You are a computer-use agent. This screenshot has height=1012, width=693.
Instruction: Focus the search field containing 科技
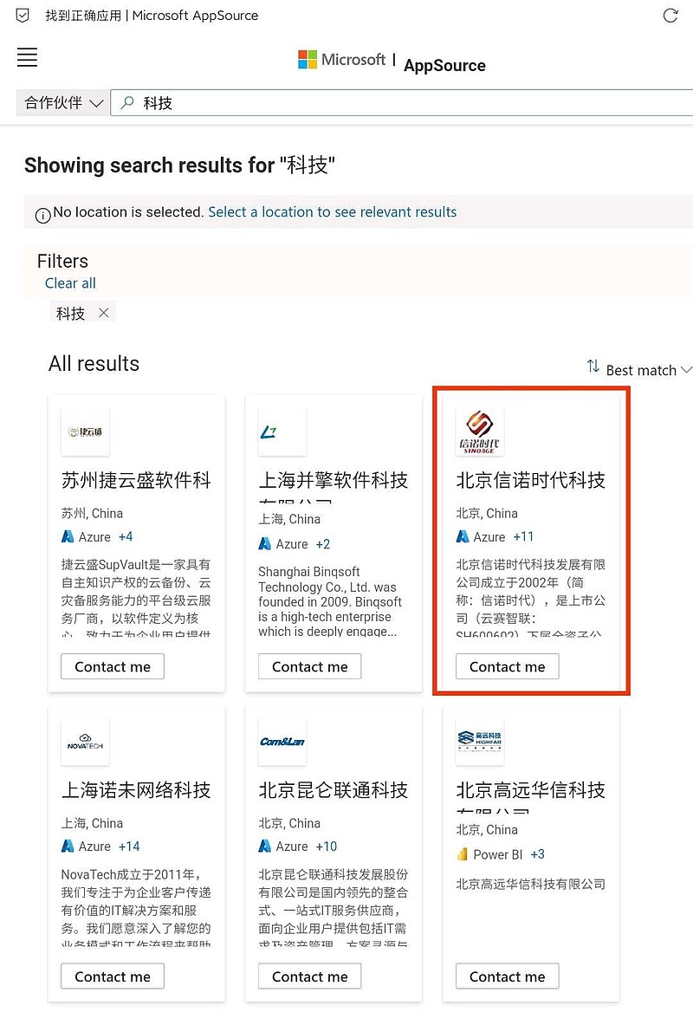tap(402, 103)
